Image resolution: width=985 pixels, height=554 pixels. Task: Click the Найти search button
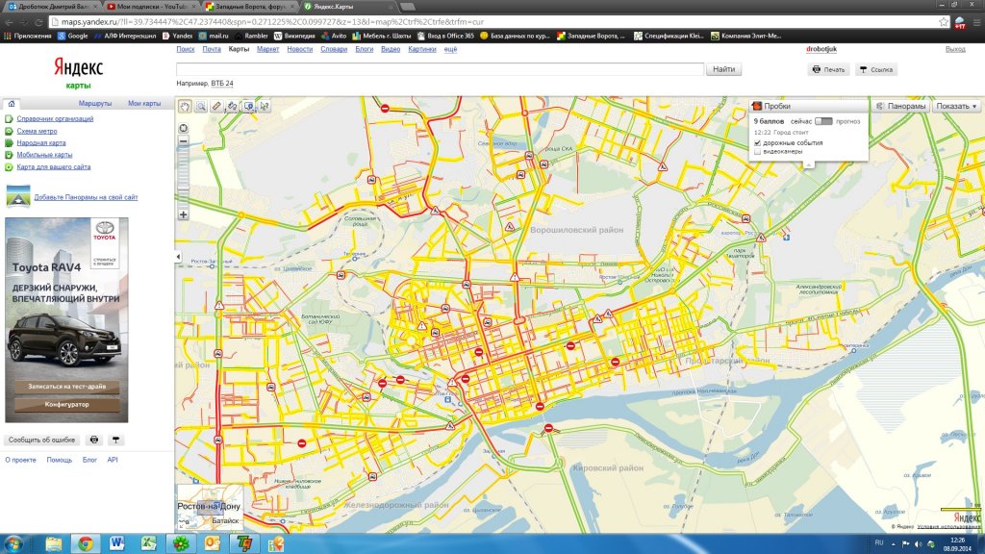[x=723, y=69]
